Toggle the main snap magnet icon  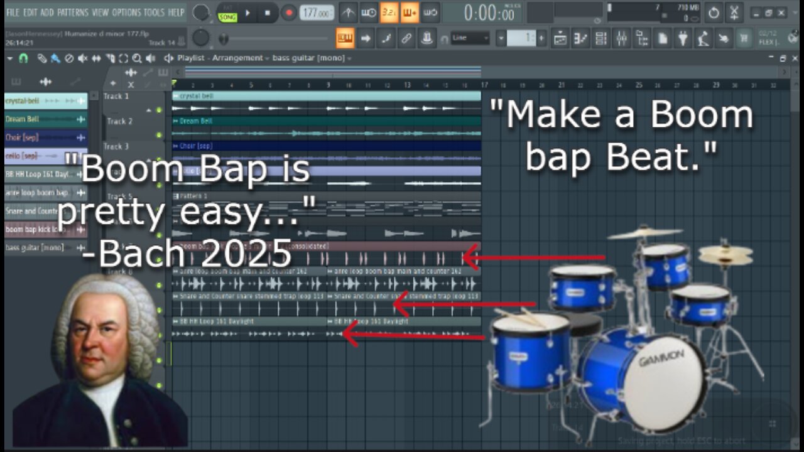click(x=445, y=39)
